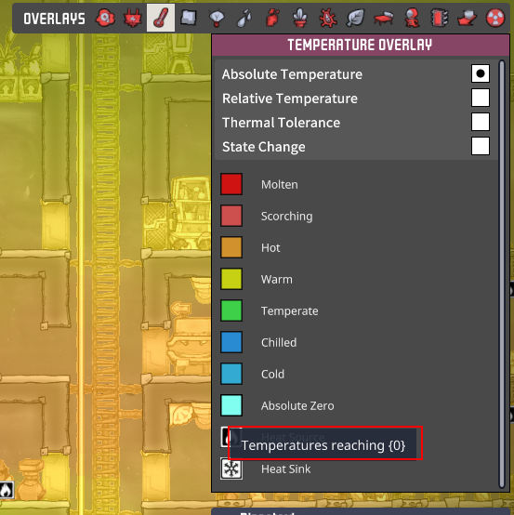The height and width of the screenshot is (515, 514).
Task: Open the Power overlay icon
Action: pyautogui.click(x=133, y=18)
